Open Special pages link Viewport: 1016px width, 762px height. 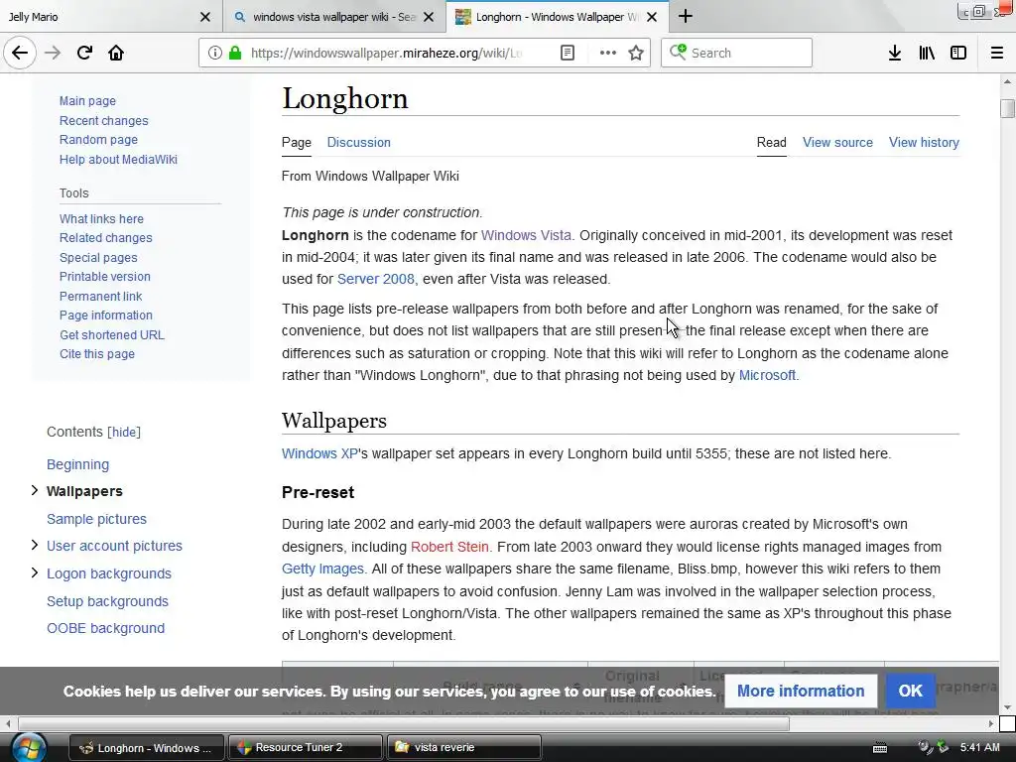point(98,258)
